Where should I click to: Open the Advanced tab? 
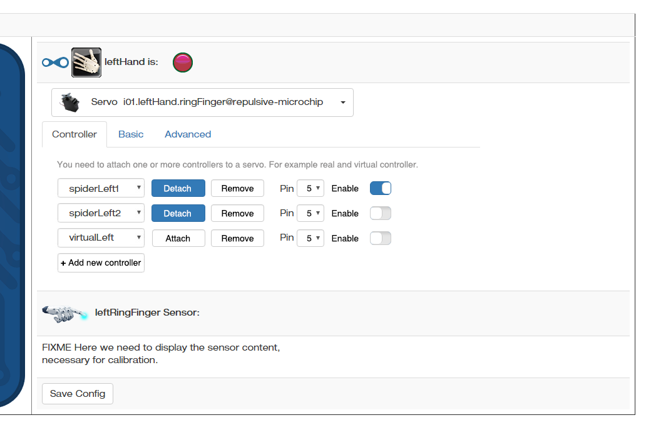point(188,134)
